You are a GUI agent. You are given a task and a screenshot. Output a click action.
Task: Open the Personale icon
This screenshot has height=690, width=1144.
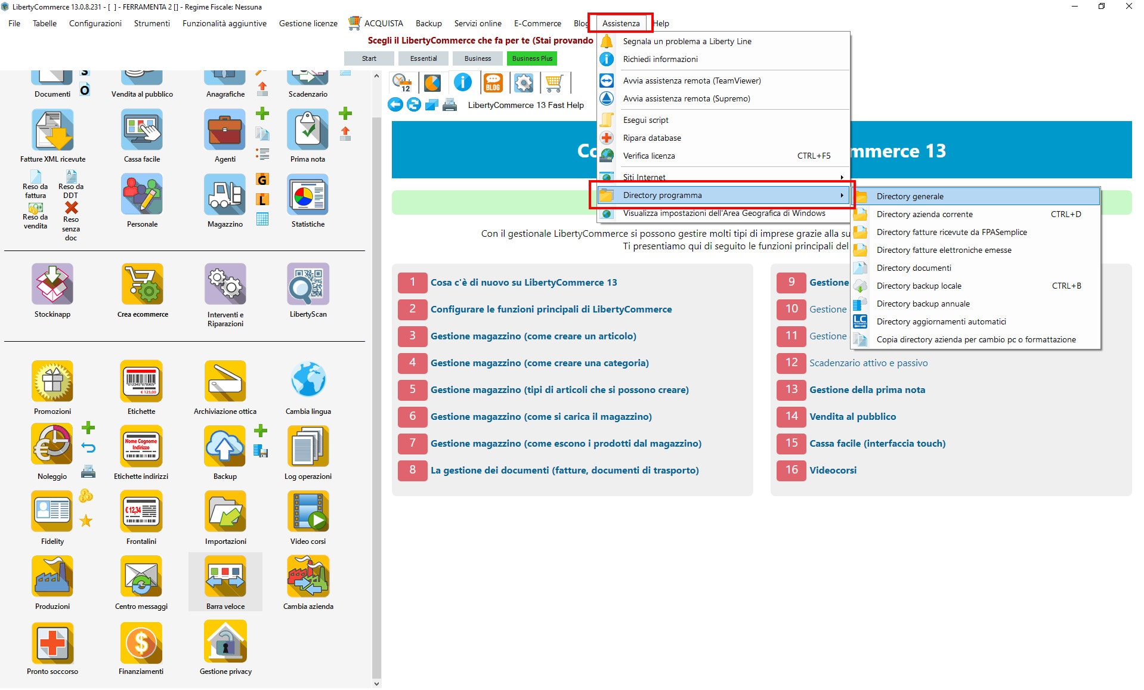pyautogui.click(x=142, y=195)
